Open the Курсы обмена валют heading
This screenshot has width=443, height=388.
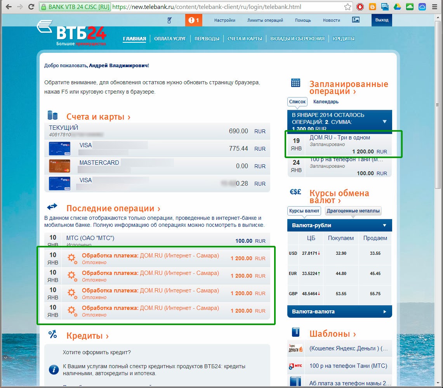click(339, 197)
